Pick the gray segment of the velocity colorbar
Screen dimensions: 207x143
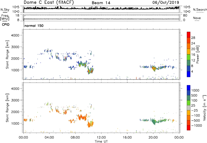(x=189, y=108)
